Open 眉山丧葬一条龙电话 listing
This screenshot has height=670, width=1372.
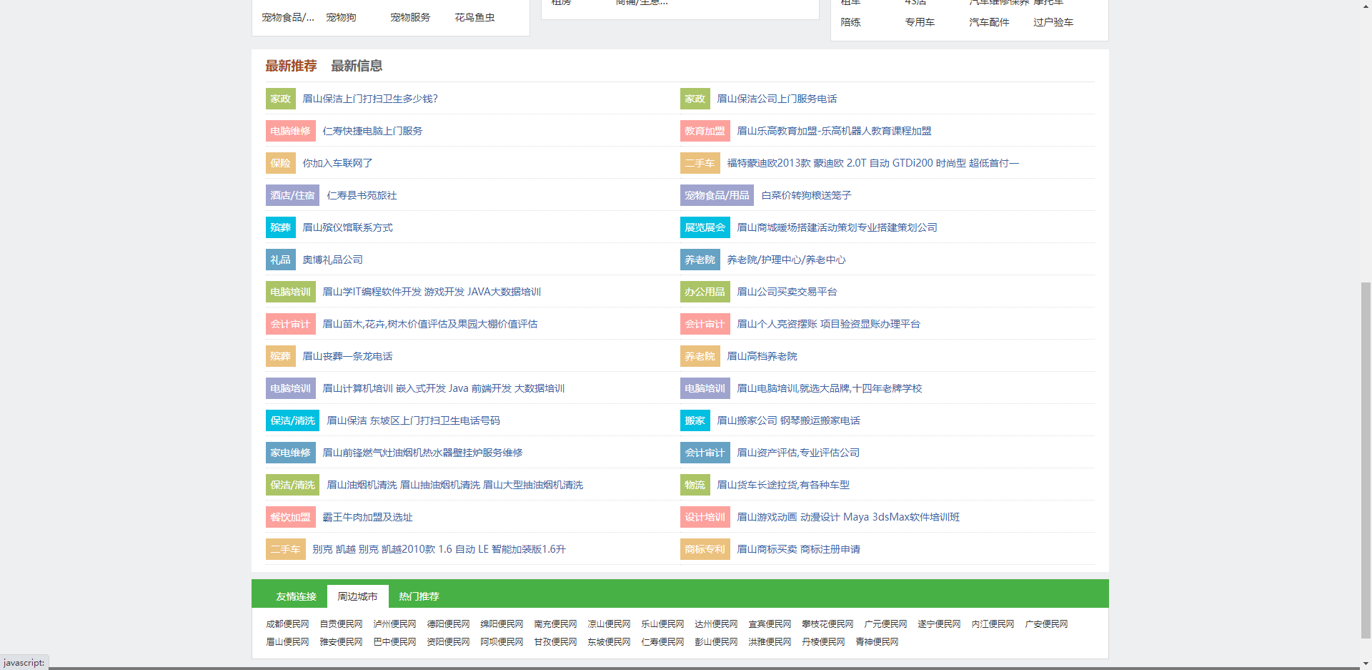(347, 356)
